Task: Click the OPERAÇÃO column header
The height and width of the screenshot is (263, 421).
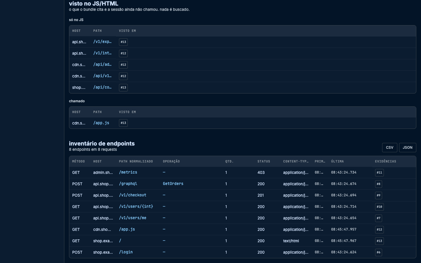Action: click(x=171, y=162)
